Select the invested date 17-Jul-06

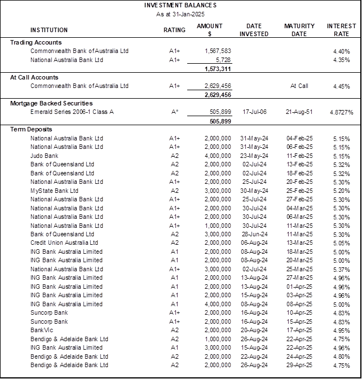pos(254,112)
